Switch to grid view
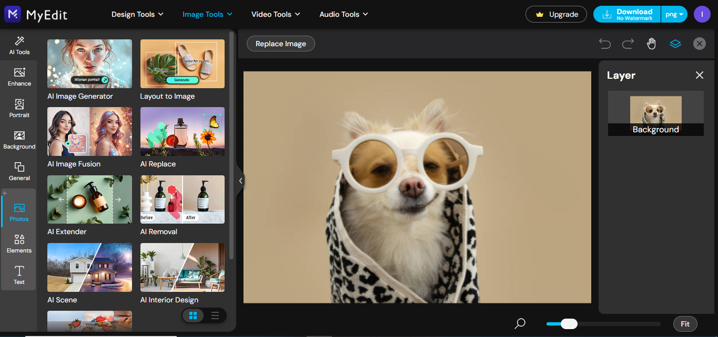The height and width of the screenshot is (337, 718). click(x=193, y=315)
